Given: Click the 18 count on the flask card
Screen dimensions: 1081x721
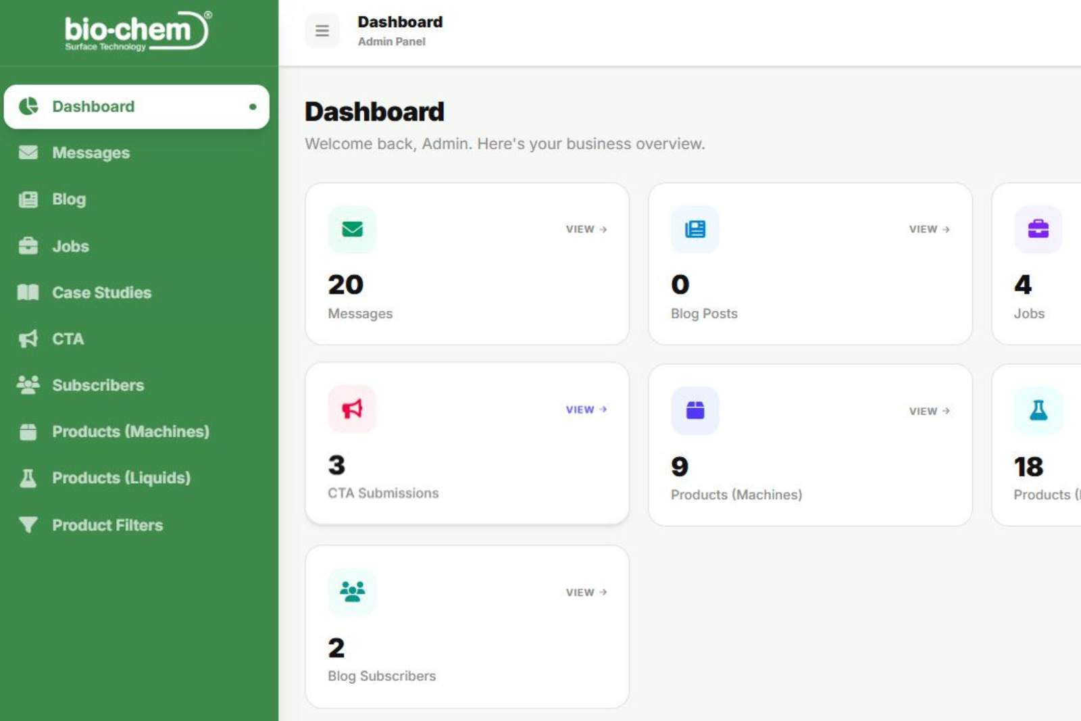Looking at the screenshot, I should 1029,466.
